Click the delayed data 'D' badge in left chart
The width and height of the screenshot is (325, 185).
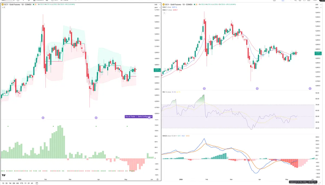[x=36, y=5]
